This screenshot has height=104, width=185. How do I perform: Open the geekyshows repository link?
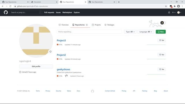click(63, 69)
